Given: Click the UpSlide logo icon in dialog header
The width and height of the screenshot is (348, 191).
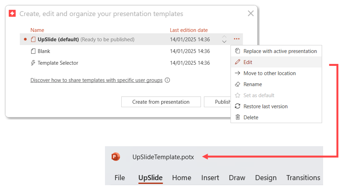Looking at the screenshot, I should click(12, 14).
